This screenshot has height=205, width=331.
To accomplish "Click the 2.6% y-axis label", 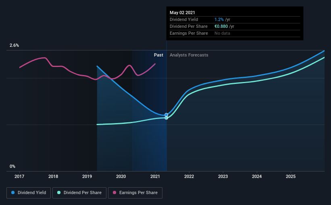I will click(x=14, y=46).
